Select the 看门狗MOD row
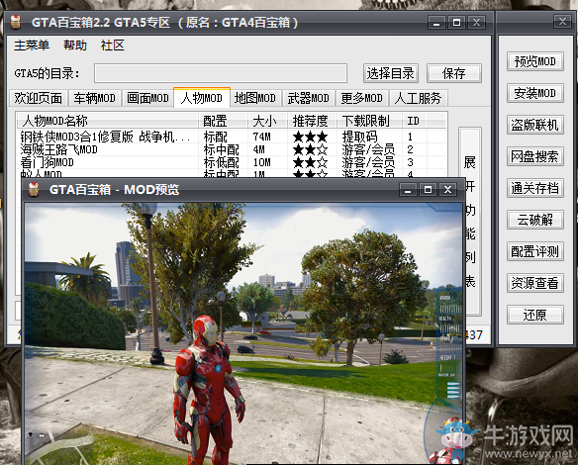 [232, 162]
